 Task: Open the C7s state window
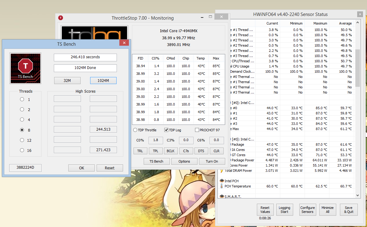(186, 151)
